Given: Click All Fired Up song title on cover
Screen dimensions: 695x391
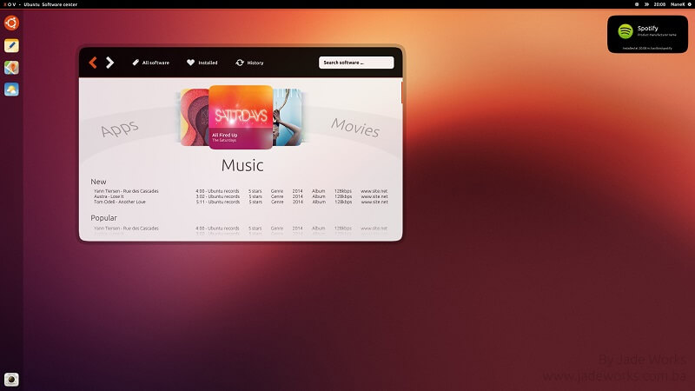Looking at the screenshot, I should (225, 135).
